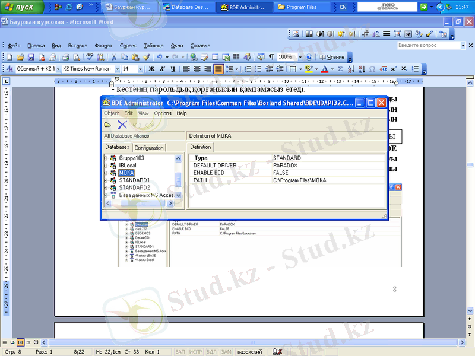Increase picture brightness with the sun icon
475x356 pixels.
pos(341,34)
